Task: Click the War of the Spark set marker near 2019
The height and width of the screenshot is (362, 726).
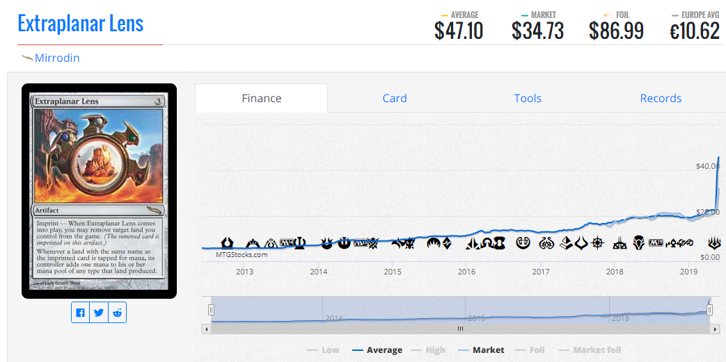Action: coord(715,242)
